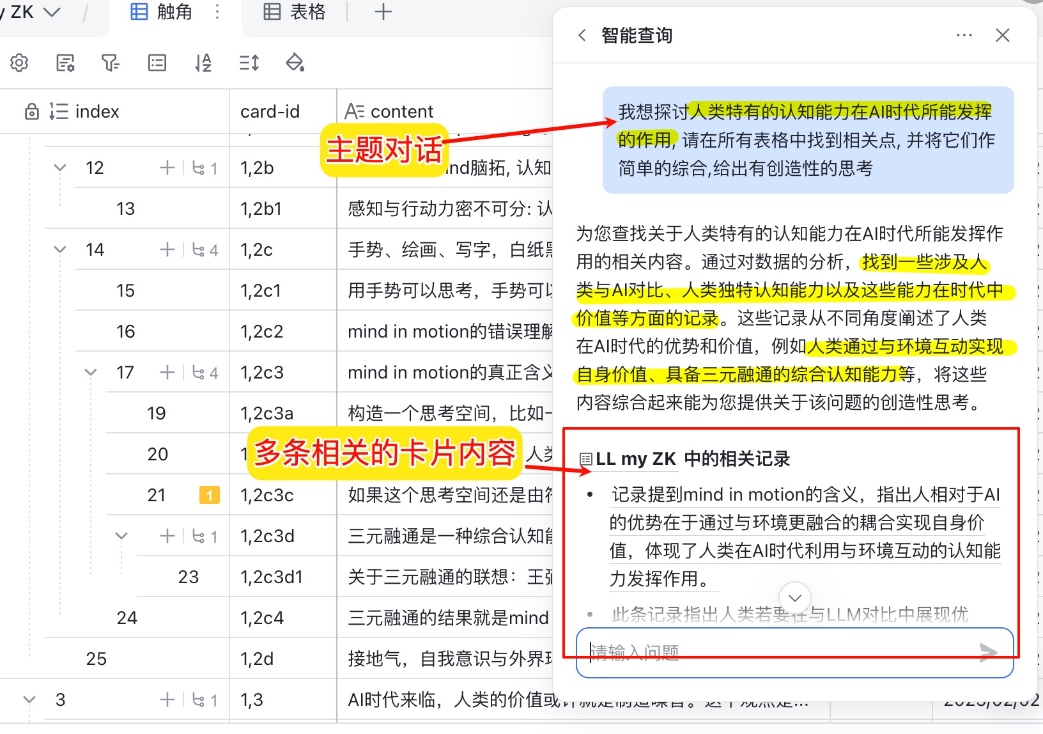Switch to the 表格 tab
This screenshot has height=734, width=1043.
pyautogui.click(x=295, y=12)
